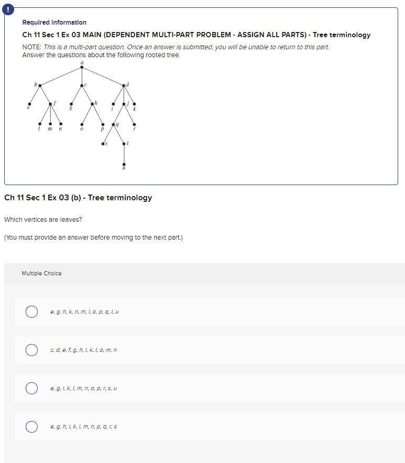Click vertex b in the rooted tree

pyautogui.click(x=39, y=85)
